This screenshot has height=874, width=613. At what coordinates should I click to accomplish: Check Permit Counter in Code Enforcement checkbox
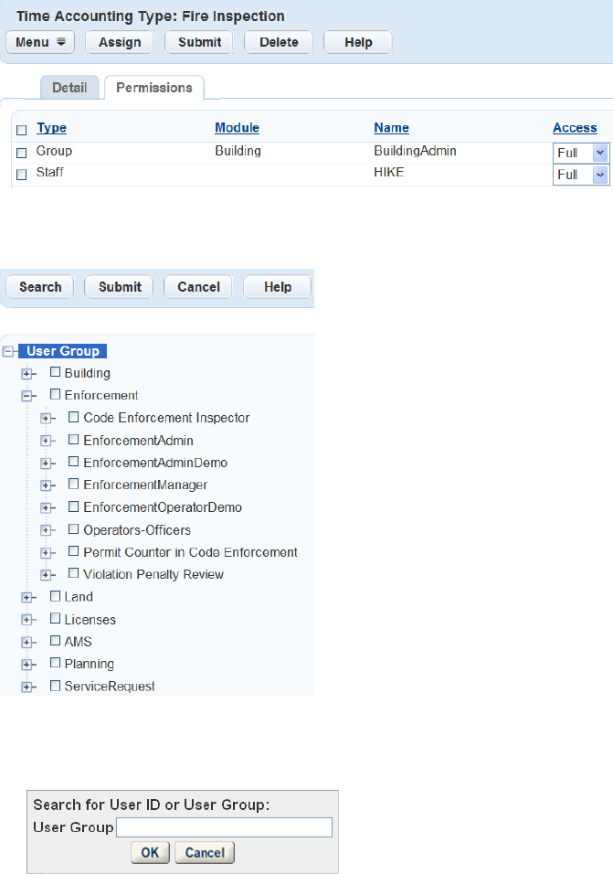coord(73,550)
